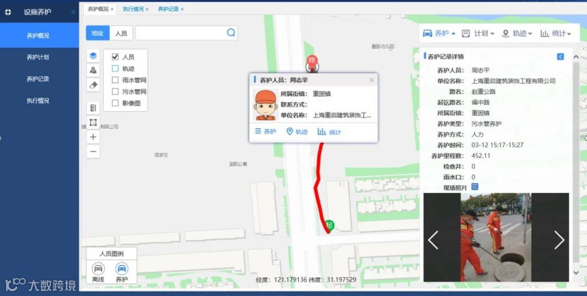Click the site photo of workers

[x=496, y=237]
